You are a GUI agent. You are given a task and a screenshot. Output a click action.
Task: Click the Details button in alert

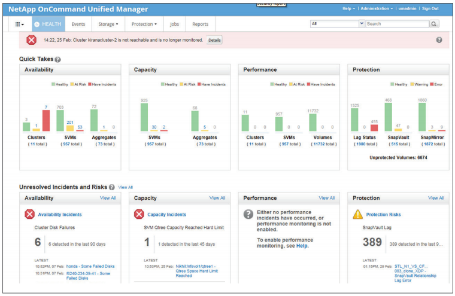pos(214,40)
